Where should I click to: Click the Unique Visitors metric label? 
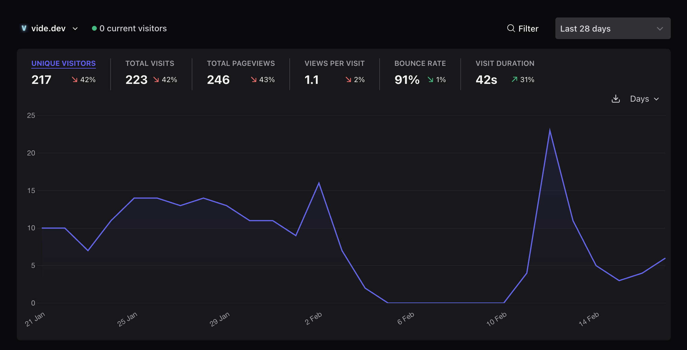click(63, 63)
